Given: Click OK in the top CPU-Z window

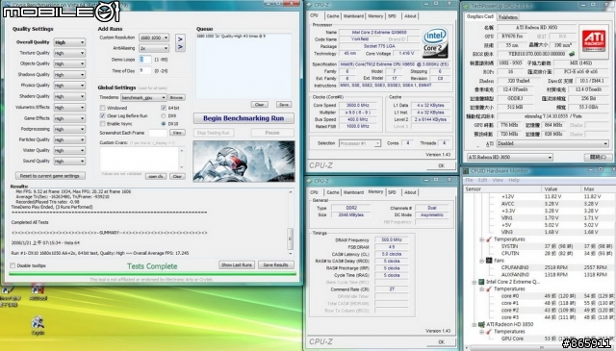Looking at the screenshot, I should click(x=441, y=165).
